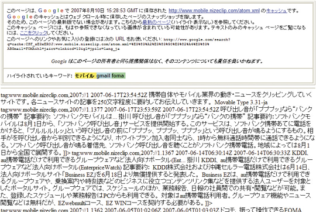Viewport: 316px width, 212px height.
Task: Click the ハイライトされているキーワード label
Action: (x=40, y=76)
